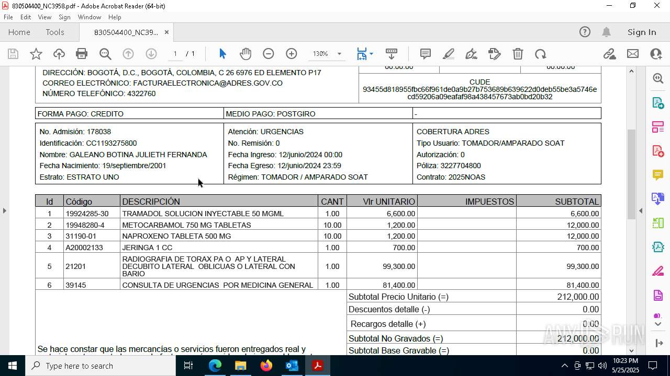Upload file to cloud icon
The height and width of the screenshot is (376, 670).
tap(59, 54)
